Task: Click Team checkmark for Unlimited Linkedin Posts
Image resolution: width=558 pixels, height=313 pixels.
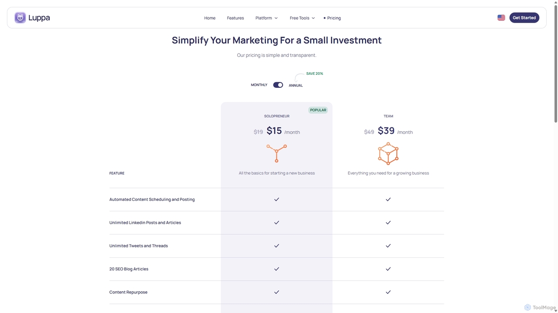Action: pyautogui.click(x=388, y=223)
